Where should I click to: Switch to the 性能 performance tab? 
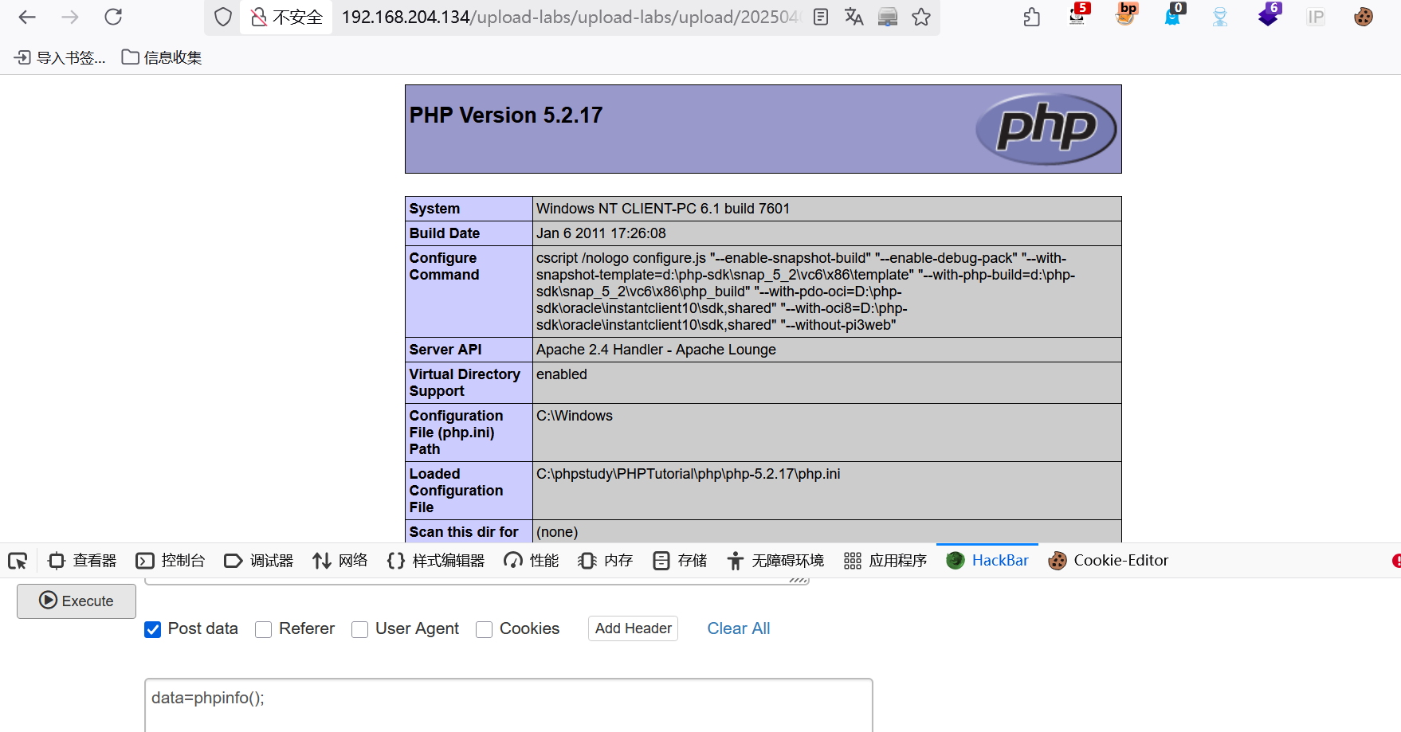click(532, 561)
